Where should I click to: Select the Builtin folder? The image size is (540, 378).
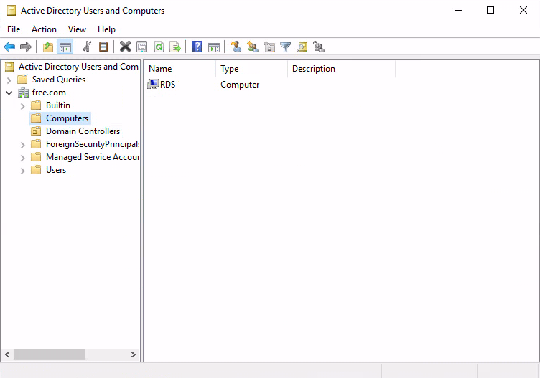click(58, 105)
